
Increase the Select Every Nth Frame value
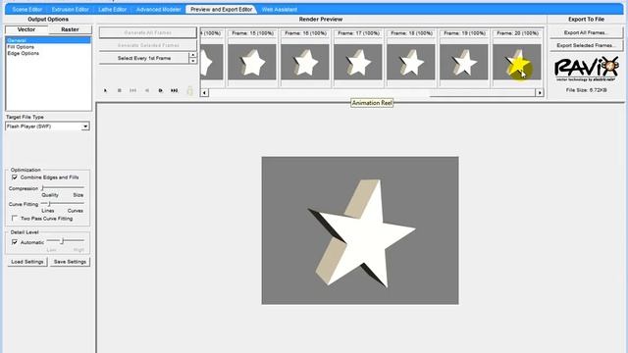(193, 55)
